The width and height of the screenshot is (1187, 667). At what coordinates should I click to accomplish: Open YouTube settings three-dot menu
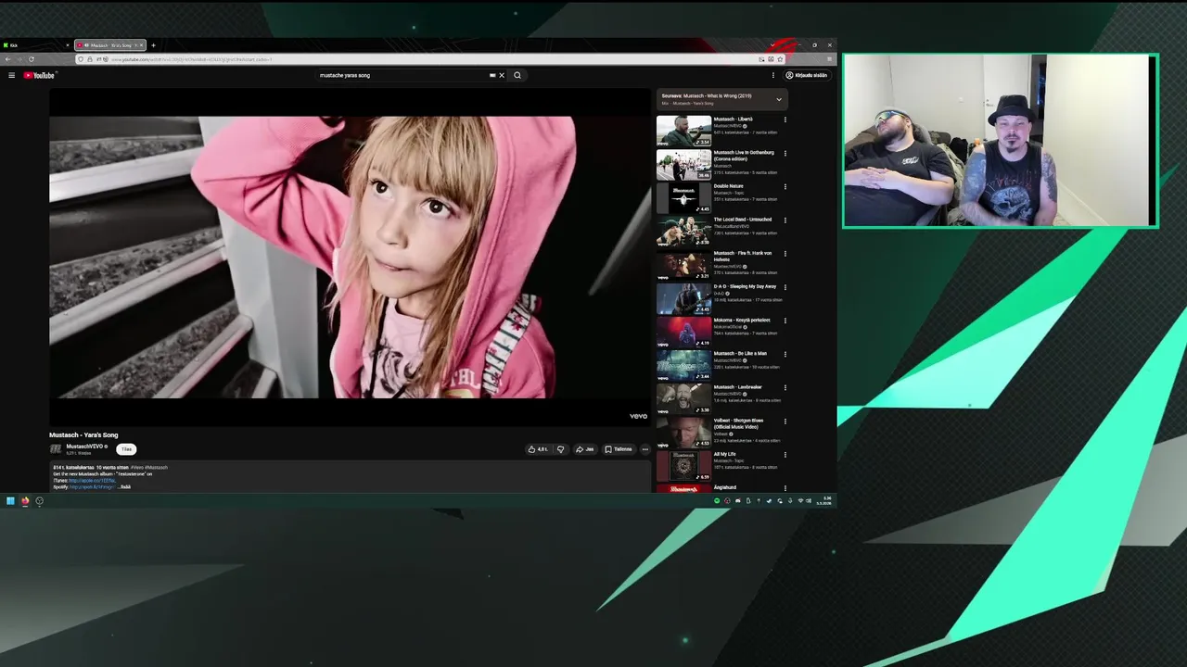point(772,75)
